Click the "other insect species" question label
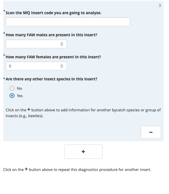This screenshot has width=169, height=194. [51, 79]
